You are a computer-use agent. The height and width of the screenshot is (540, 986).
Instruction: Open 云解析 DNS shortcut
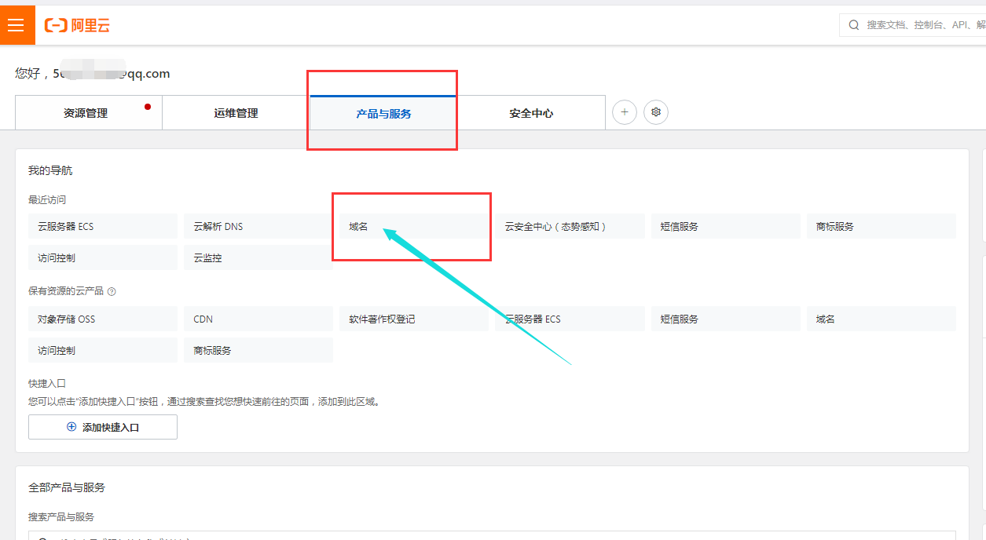coord(258,226)
